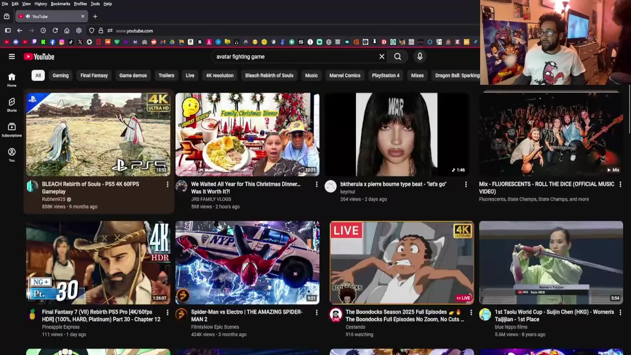Select the Live filter chip
The image size is (631, 355).
click(x=190, y=75)
